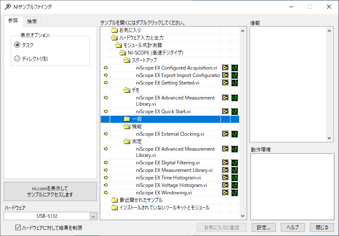The height and width of the screenshot is (236, 339).
Task: Click yellow arrow beside niScope EX Quick Start.vi
Action: 106,112
